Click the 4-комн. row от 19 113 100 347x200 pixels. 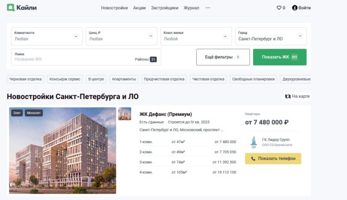[188, 172]
